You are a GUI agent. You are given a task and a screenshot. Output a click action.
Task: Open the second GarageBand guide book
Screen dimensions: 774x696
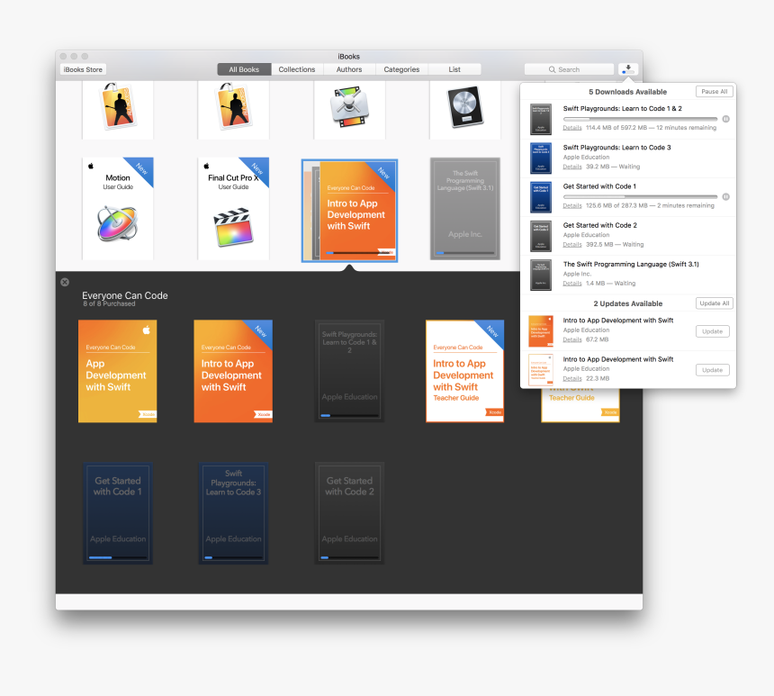(233, 110)
